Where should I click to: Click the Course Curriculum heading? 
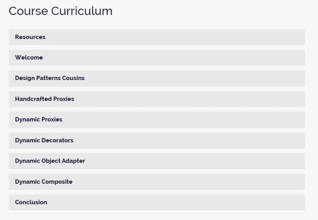[60, 11]
